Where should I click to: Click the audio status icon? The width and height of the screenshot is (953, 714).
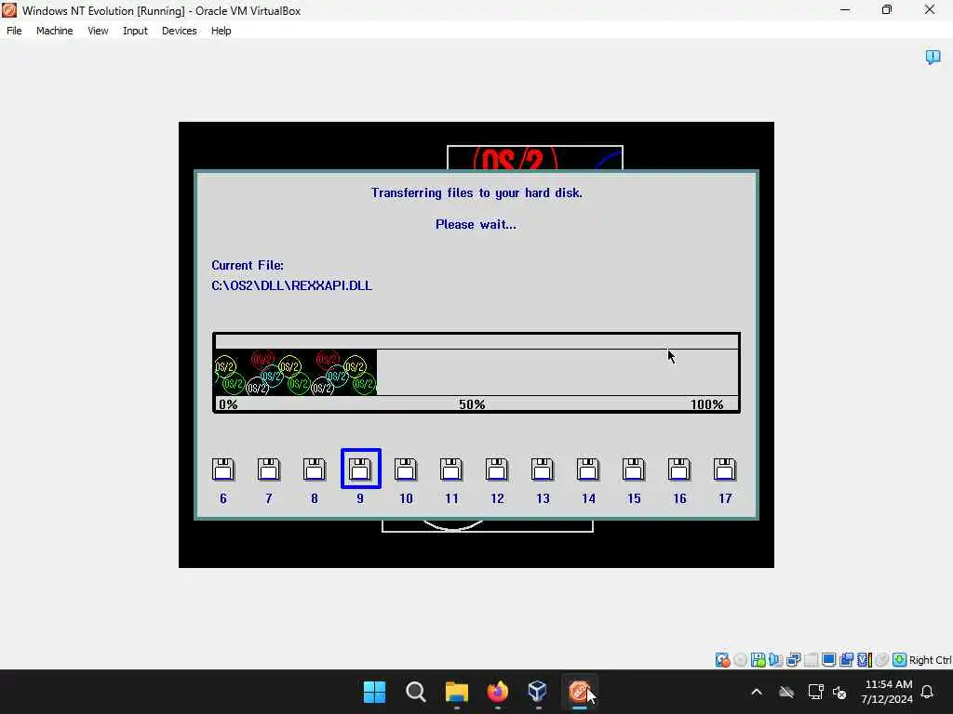pos(775,660)
